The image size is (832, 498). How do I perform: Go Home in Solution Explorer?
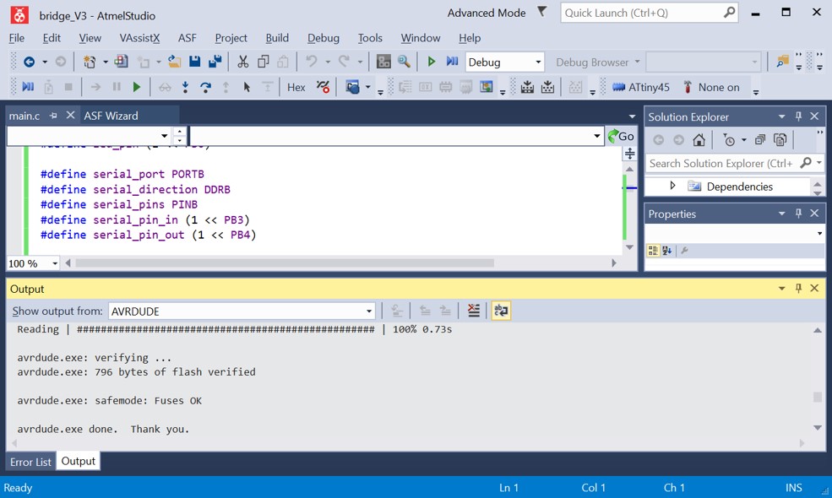pos(699,140)
